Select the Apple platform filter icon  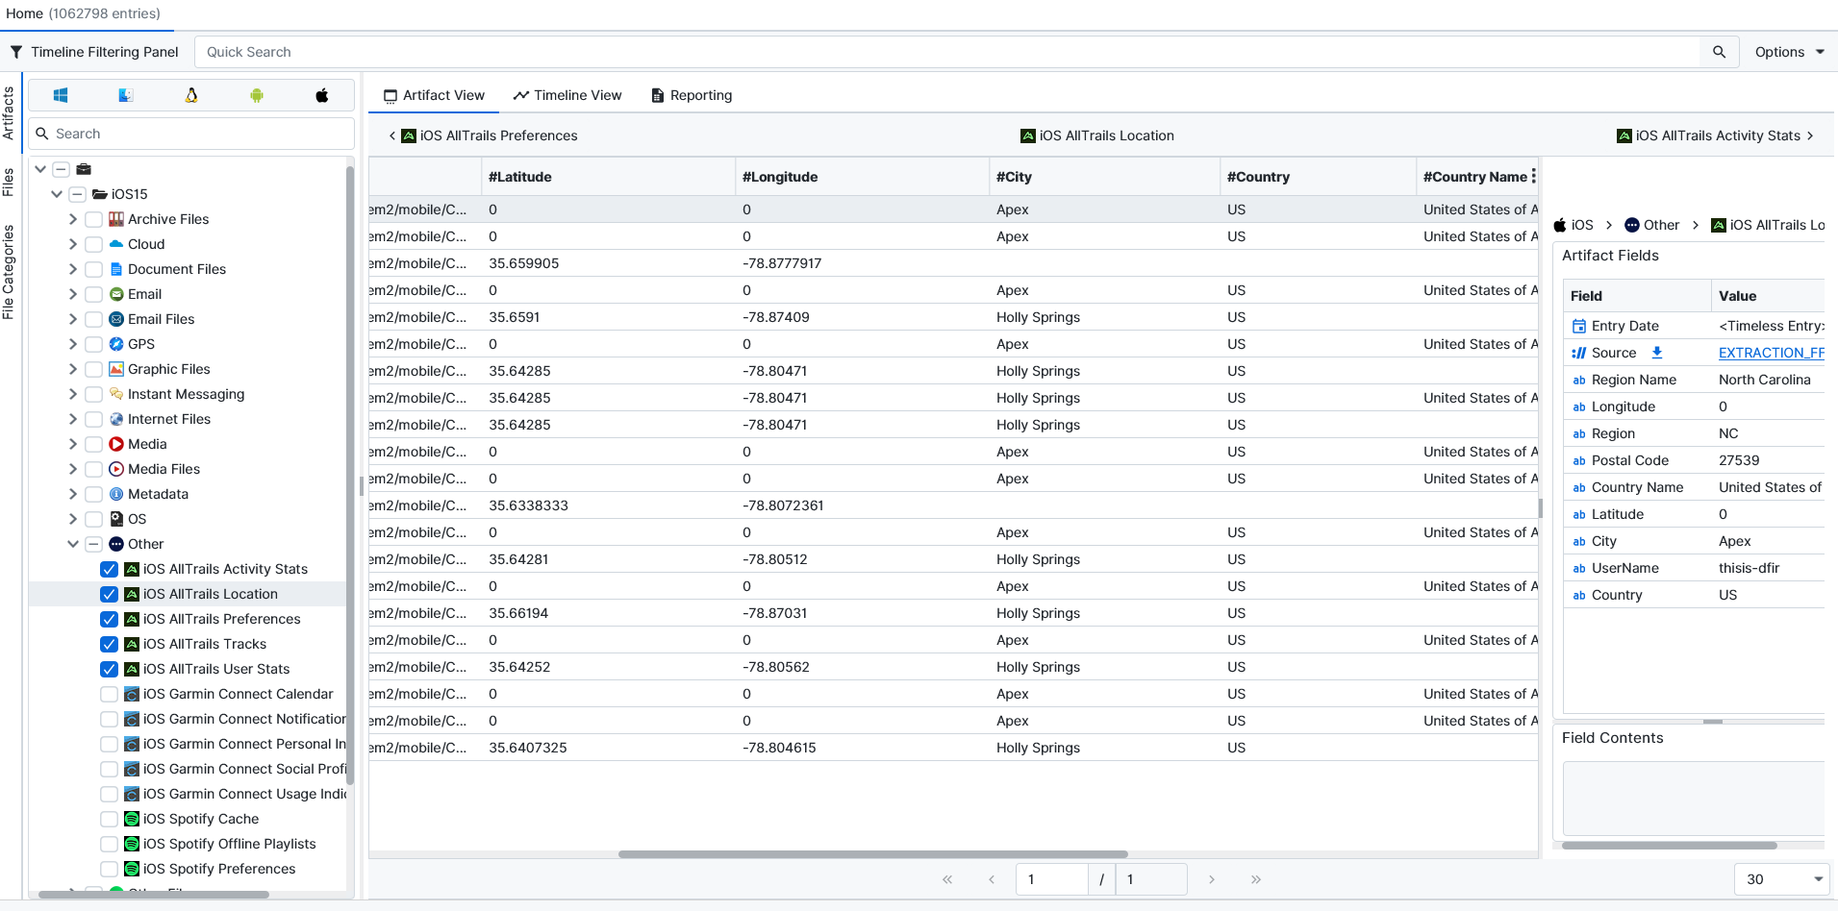(x=322, y=95)
